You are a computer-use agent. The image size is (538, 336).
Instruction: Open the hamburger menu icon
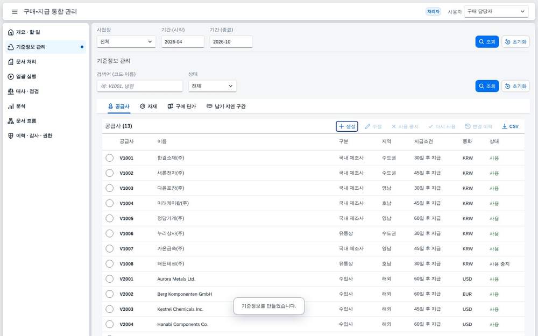[15, 12]
